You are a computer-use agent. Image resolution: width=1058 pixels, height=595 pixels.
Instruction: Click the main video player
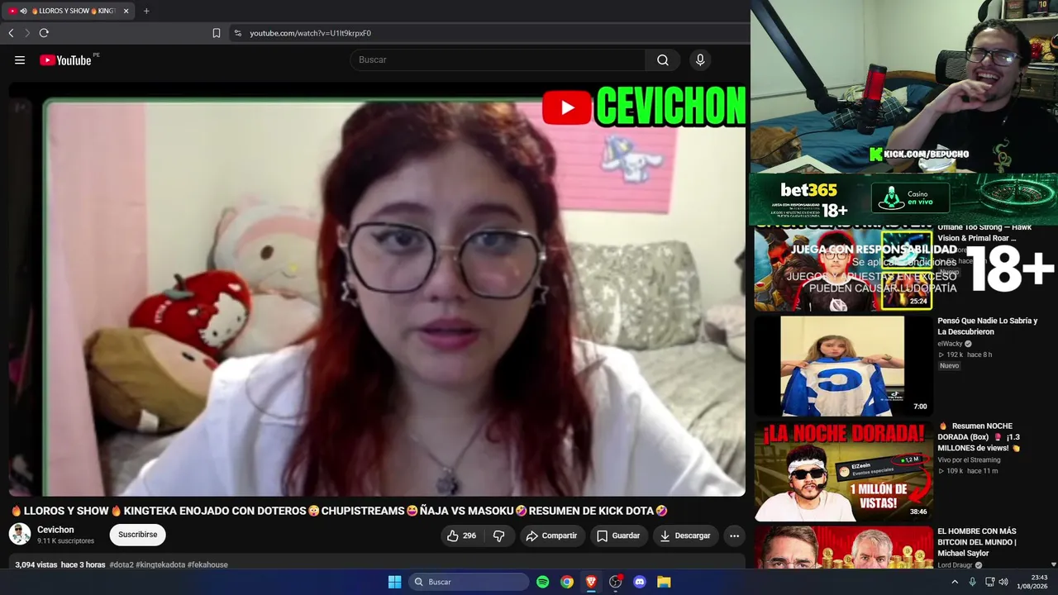377,289
